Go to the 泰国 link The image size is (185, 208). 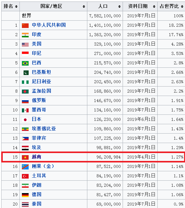click(x=37, y=204)
